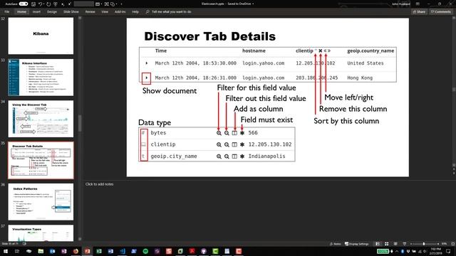The width and height of the screenshot is (456, 256).
Task: Select the Index Patterns slide thumbnail
Action: [41, 202]
